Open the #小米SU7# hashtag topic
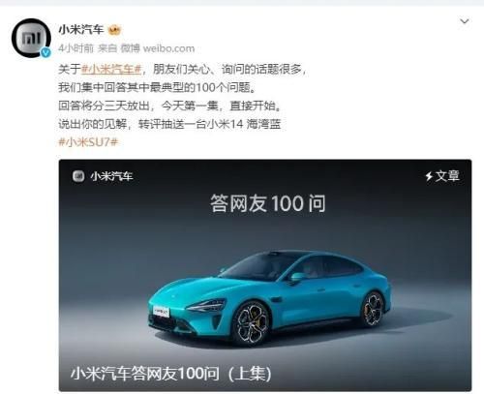Screen dimensions: 484x394 point(88,142)
